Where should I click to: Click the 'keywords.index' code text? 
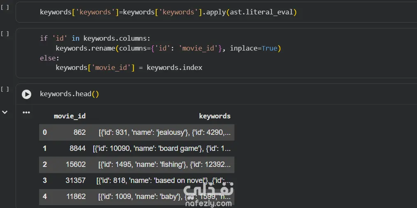(x=174, y=67)
